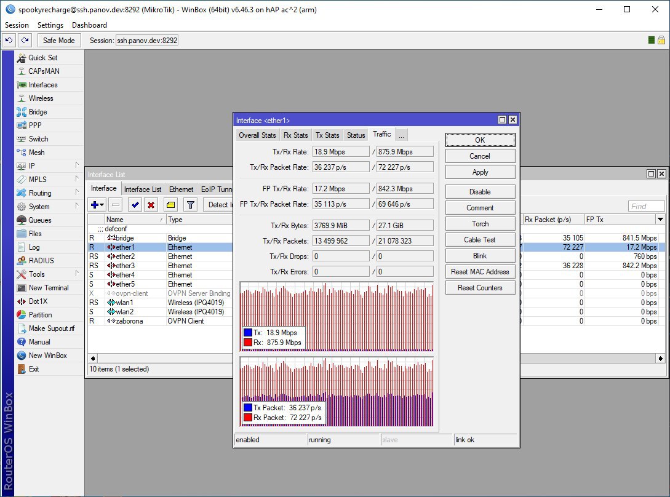This screenshot has height=497, width=670.
Task: Switch to Tx Stats tab
Action: click(327, 135)
